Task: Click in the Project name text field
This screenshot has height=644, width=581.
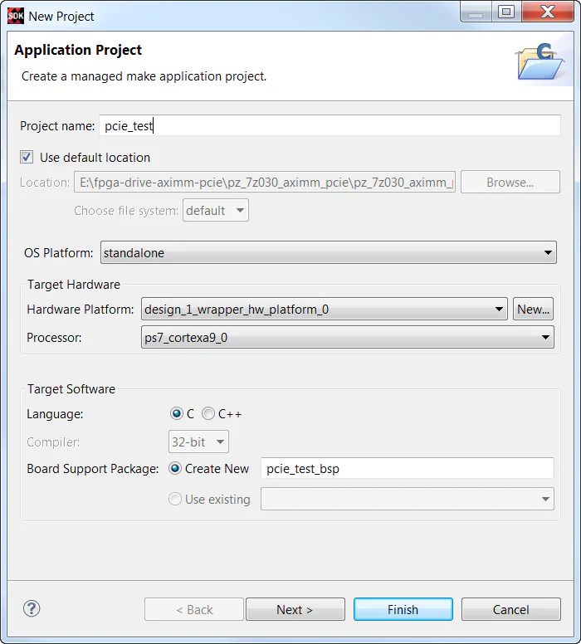Action: 330,126
